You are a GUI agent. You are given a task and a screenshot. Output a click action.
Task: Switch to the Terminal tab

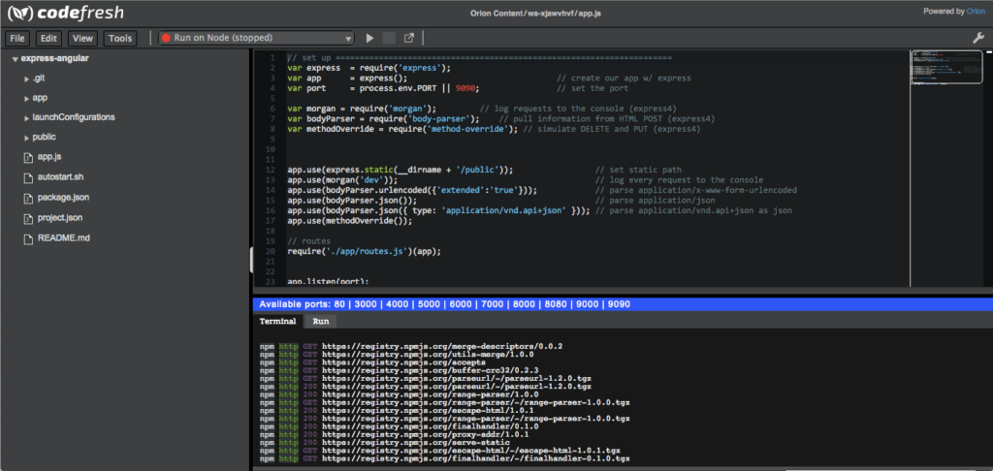point(277,321)
